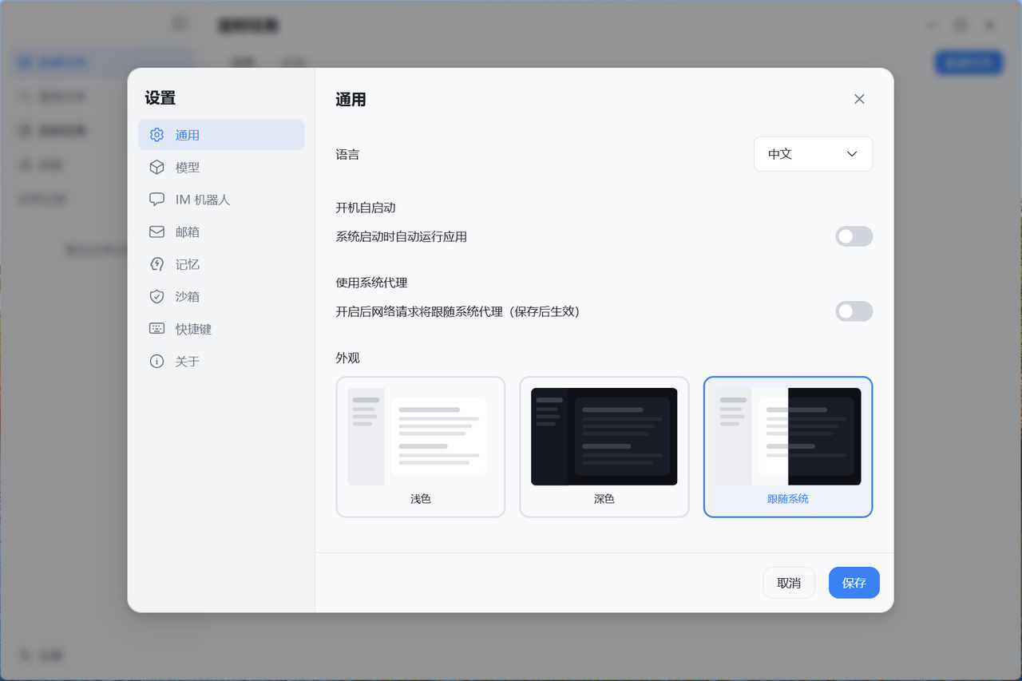Click the info icon for 关于

click(156, 362)
